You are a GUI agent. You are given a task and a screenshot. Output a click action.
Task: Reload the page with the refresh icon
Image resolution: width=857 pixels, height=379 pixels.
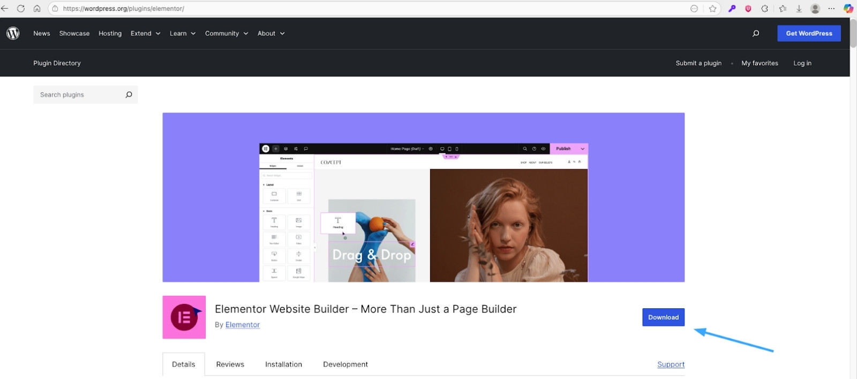21,9
